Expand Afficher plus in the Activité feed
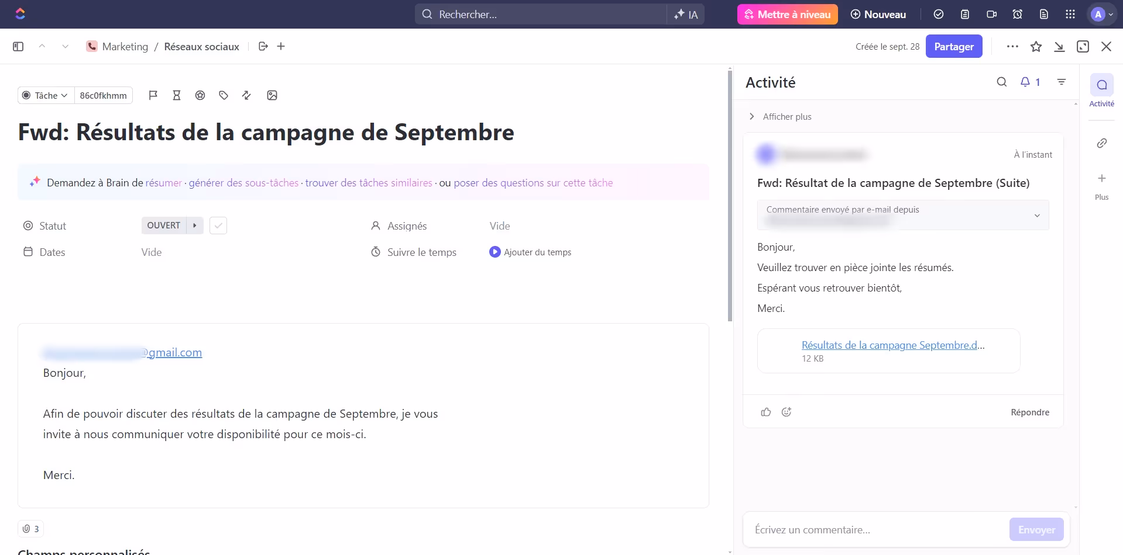Image resolution: width=1123 pixels, height=555 pixels. click(x=751, y=116)
